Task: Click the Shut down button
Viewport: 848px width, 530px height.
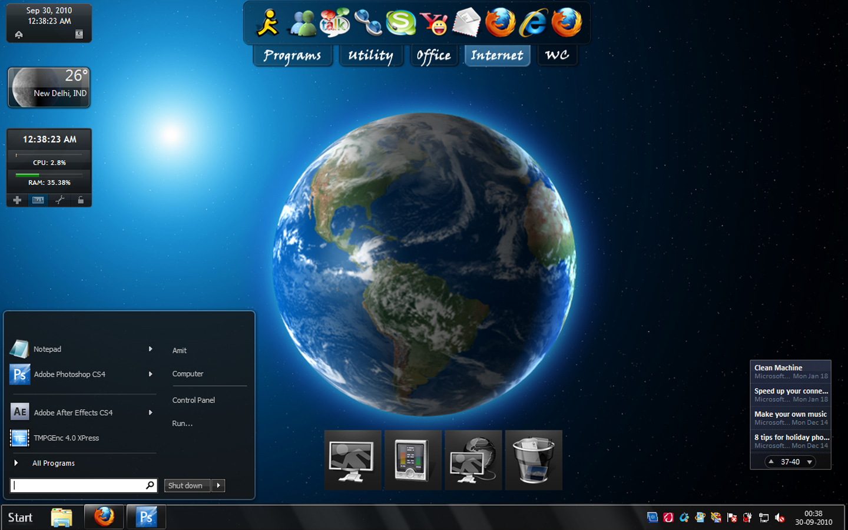Action: [x=187, y=486]
